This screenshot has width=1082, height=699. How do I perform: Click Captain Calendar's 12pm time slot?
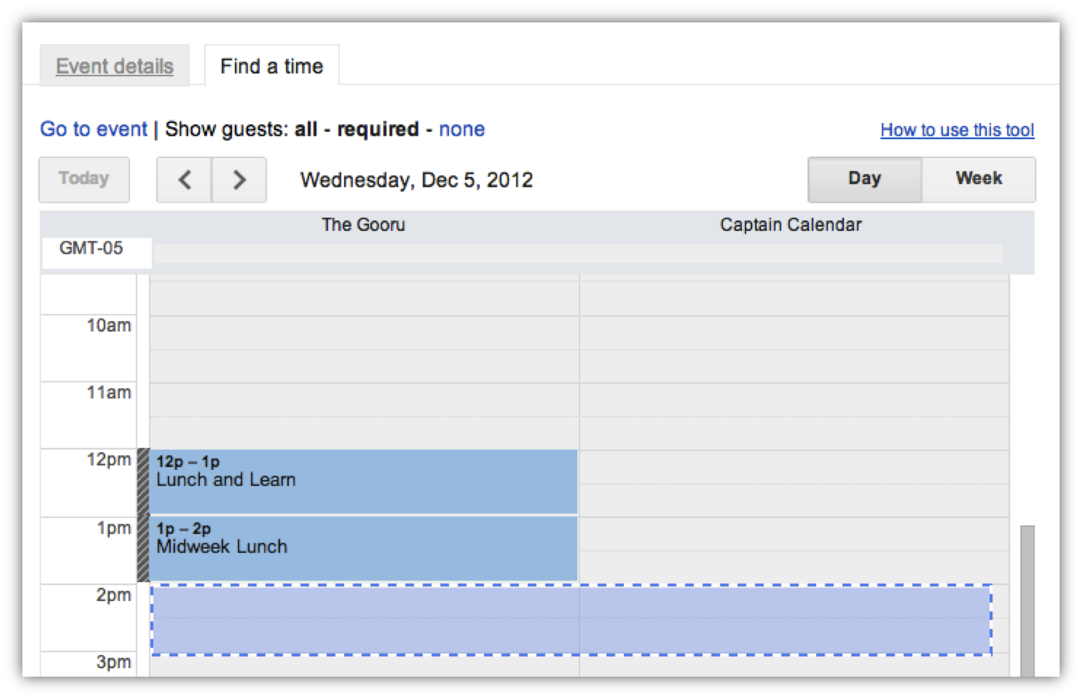coord(794,483)
